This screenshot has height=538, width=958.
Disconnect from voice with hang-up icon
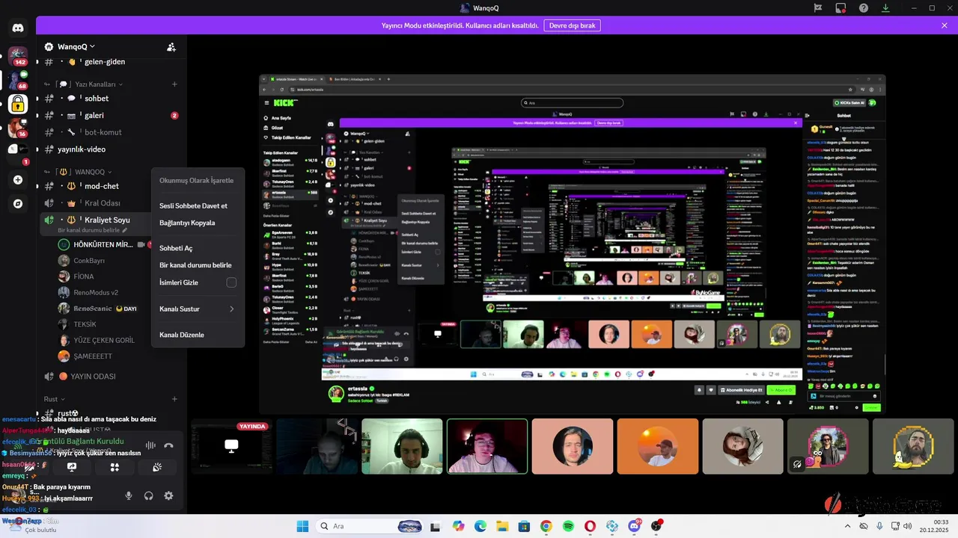168,445
